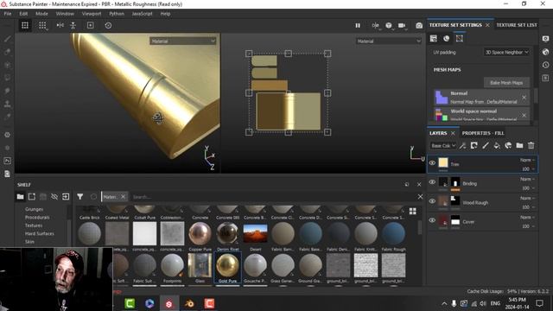Open the Trim layer opacity 100 dropdown
The image size is (553, 311).
pyautogui.click(x=528, y=169)
